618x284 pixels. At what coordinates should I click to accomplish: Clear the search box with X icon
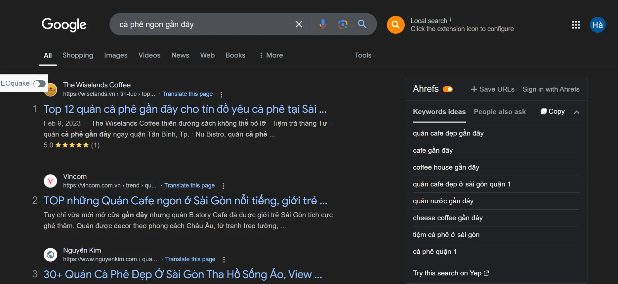pyautogui.click(x=299, y=24)
